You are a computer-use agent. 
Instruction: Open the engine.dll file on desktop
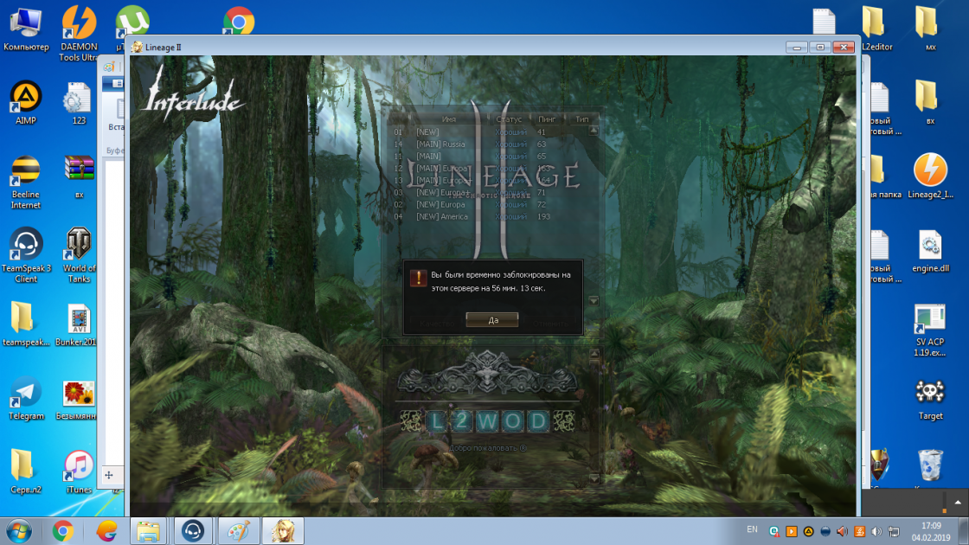(x=930, y=251)
